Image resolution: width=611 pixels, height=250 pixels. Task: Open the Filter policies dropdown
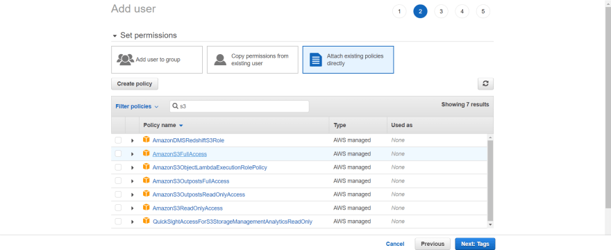pos(137,106)
